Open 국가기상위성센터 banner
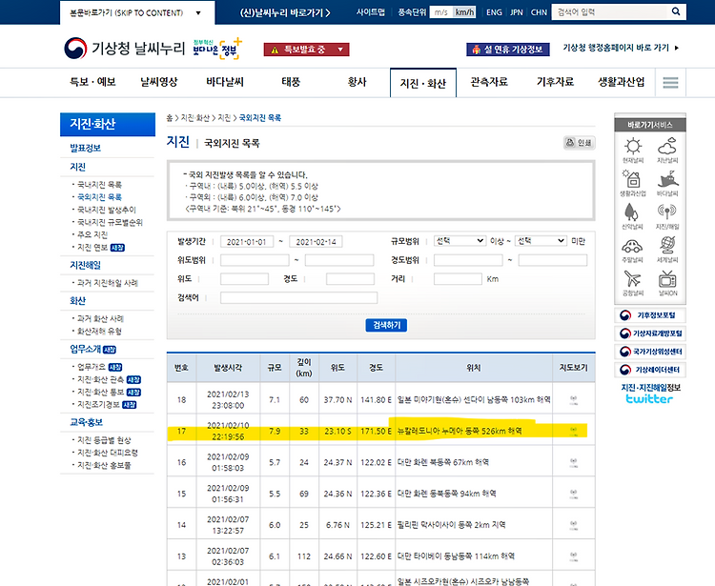Screen dimensions: 715x586 (x=650, y=352)
